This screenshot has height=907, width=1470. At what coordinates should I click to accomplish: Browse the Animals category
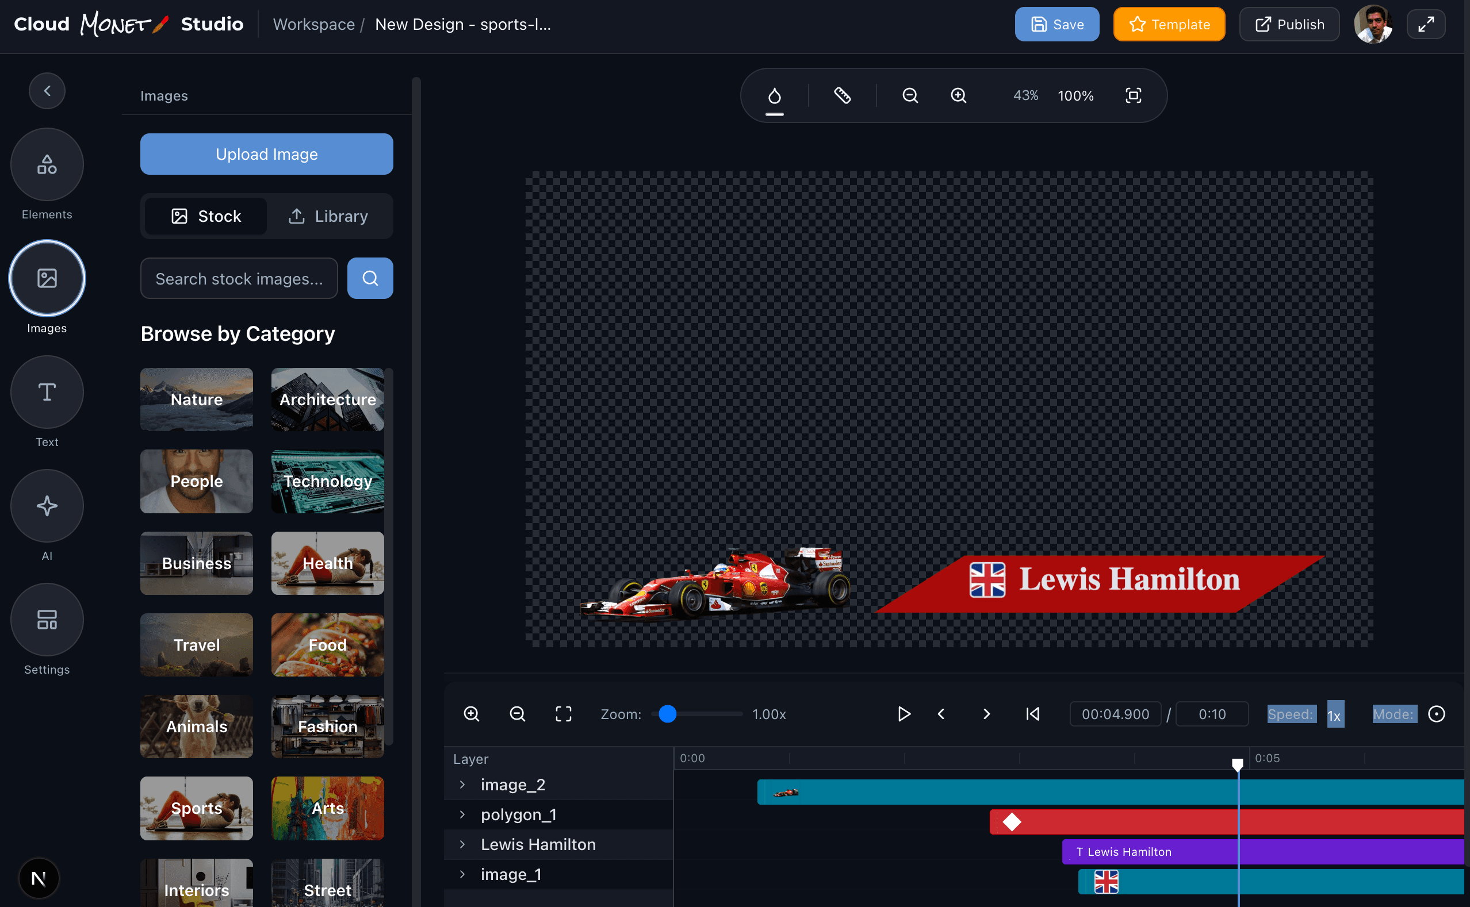(196, 727)
